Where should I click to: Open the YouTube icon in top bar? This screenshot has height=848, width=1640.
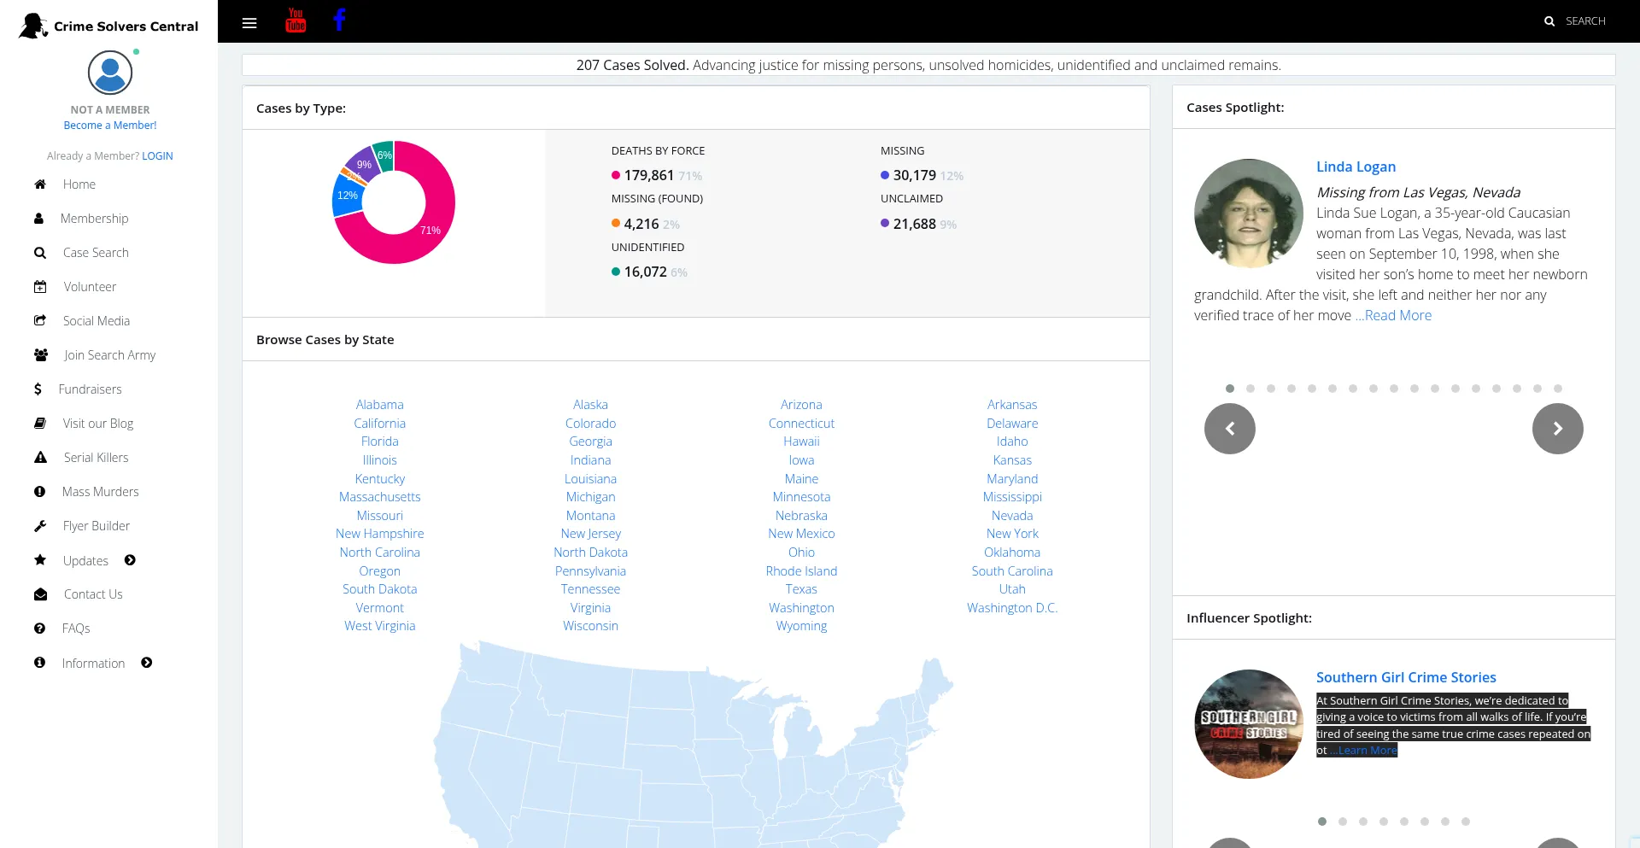(296, 20)
